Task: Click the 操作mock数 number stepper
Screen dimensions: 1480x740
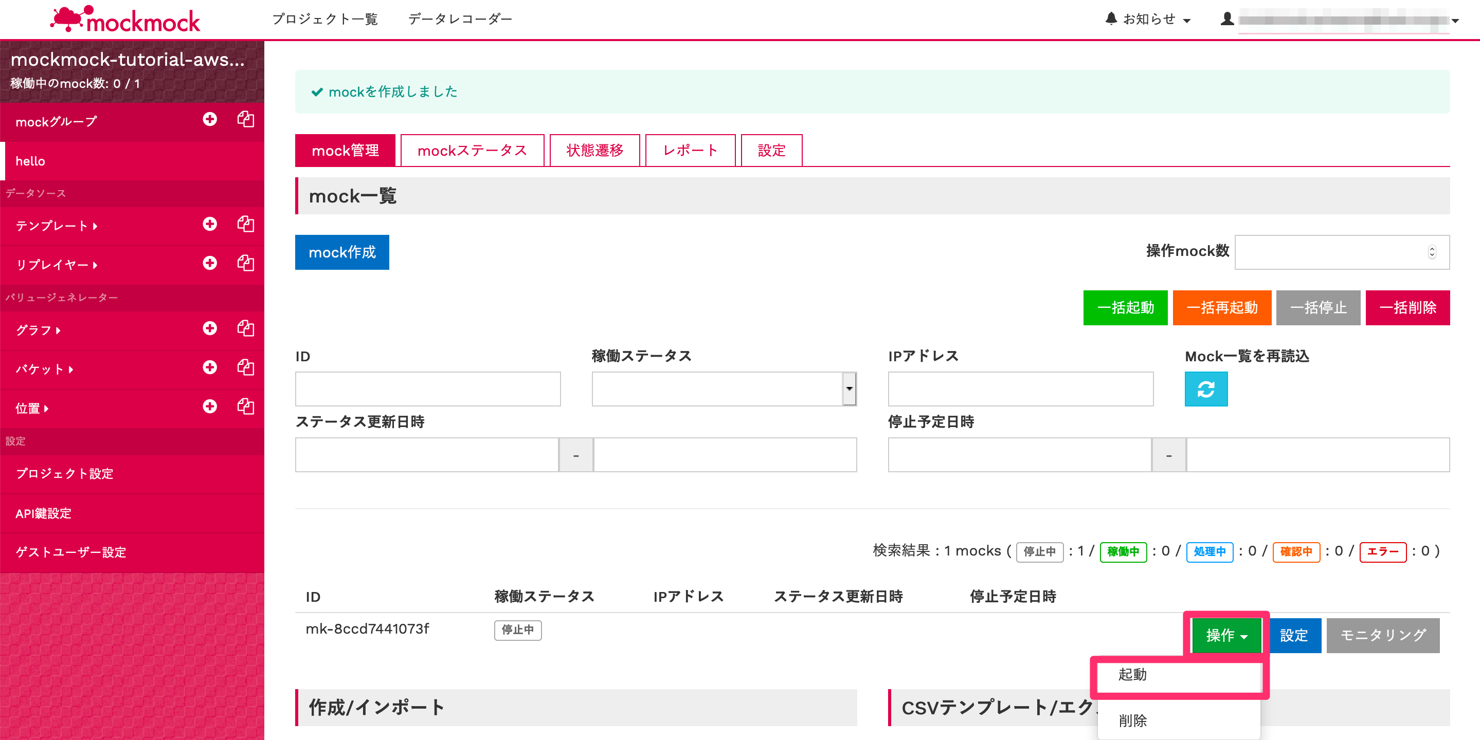Action: tap(1431, 252)
